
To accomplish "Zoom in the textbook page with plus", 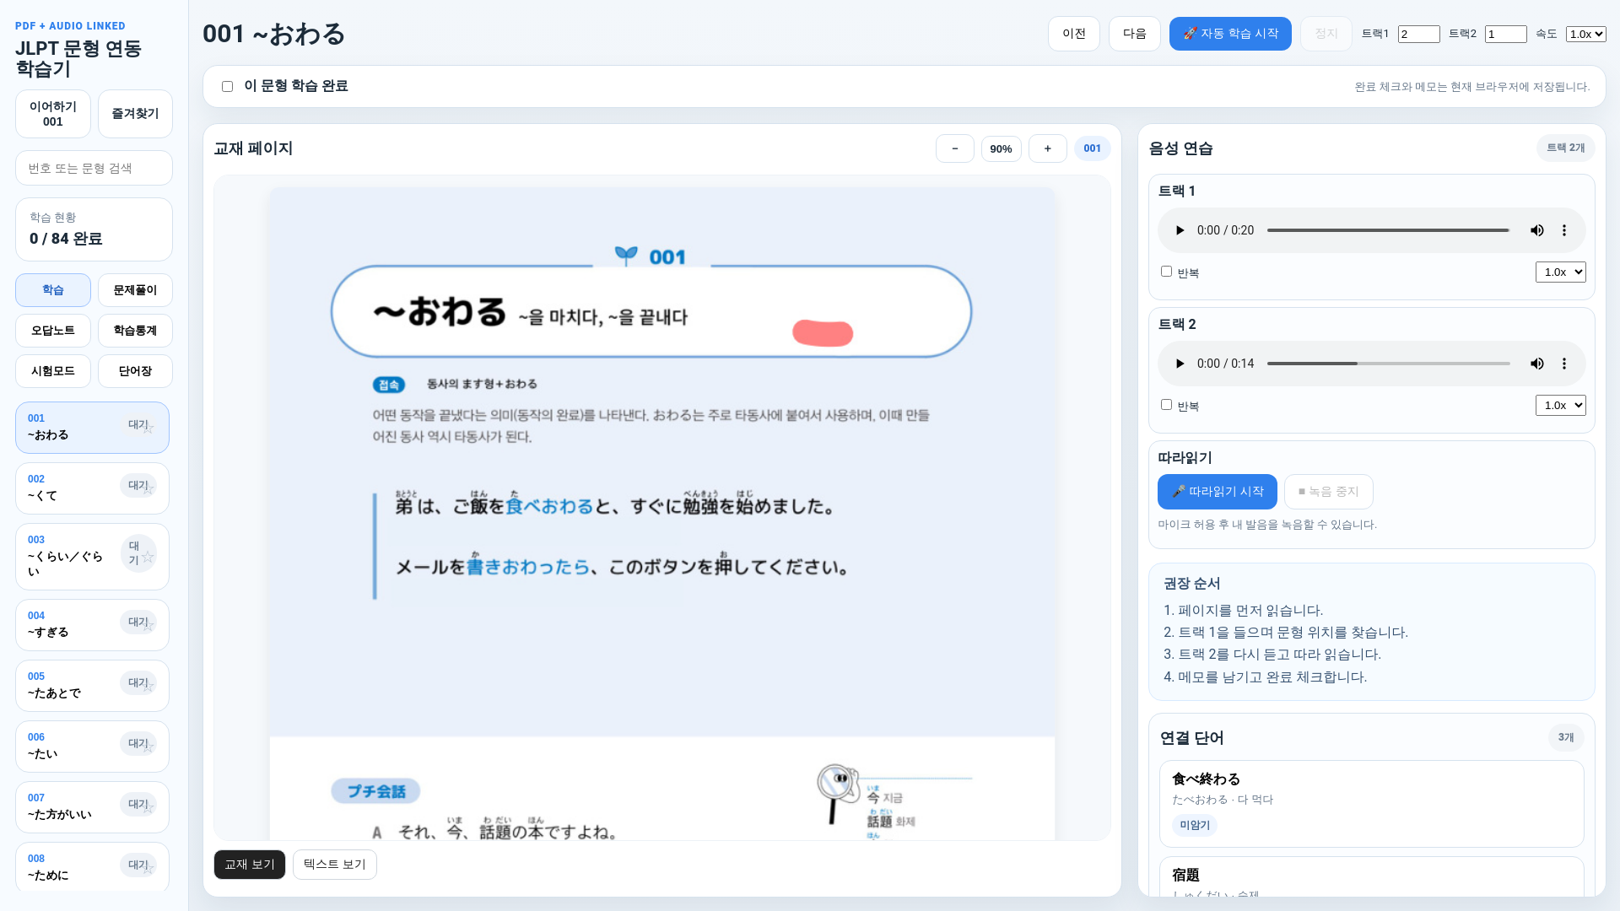I will coord(1047,148).
